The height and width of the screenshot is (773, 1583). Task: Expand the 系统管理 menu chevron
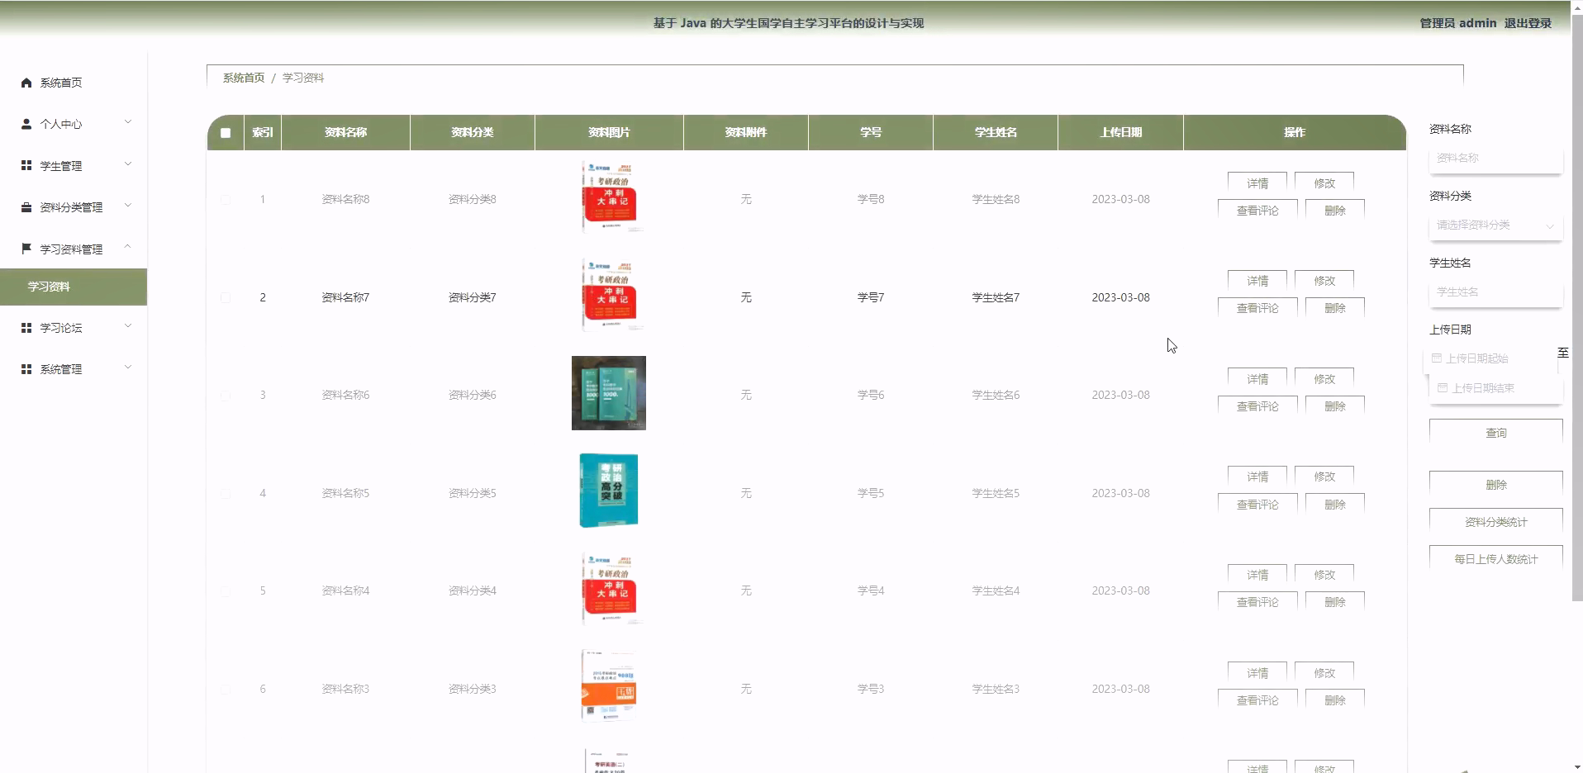[128, 368]
